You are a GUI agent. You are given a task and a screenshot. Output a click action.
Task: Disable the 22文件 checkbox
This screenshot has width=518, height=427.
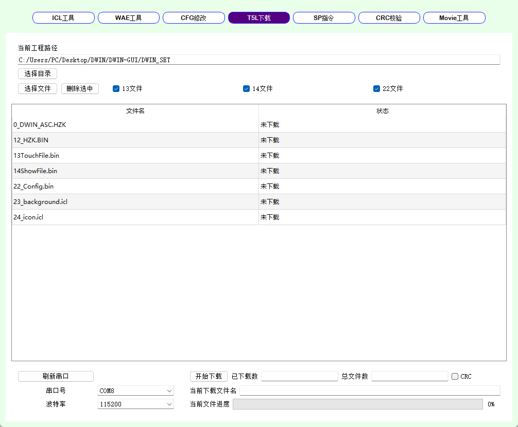pos(377,88)
